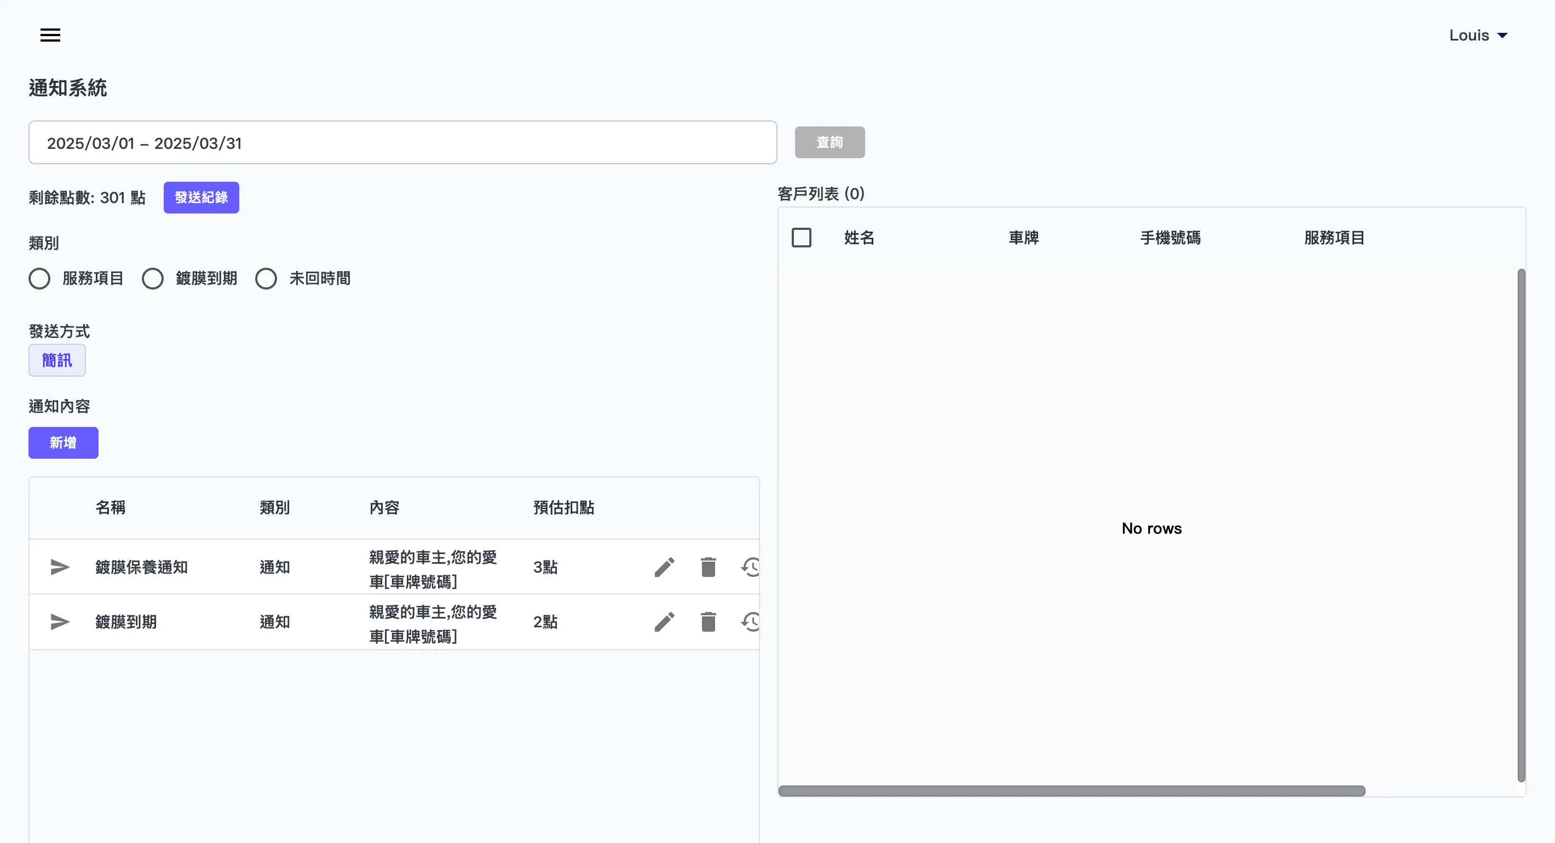Click the 服務項目 column header in the customer list
Image resolution: width=1555 pixels, height=843 pixels.
point(1335,238)
